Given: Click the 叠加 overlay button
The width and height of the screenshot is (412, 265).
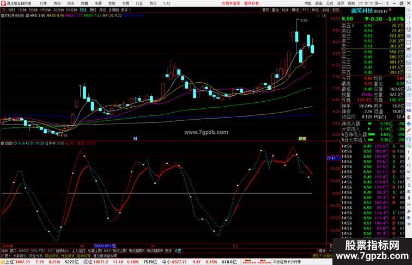Looking at the screenshot, I should pos(275,10).
